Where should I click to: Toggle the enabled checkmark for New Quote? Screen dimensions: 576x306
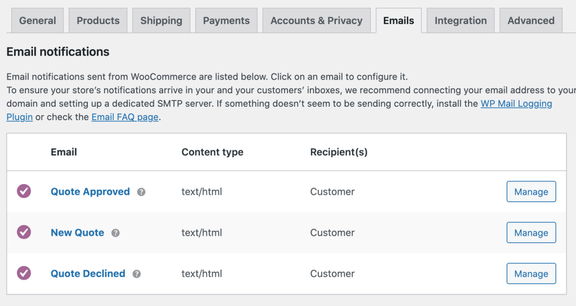pos(24,232)
